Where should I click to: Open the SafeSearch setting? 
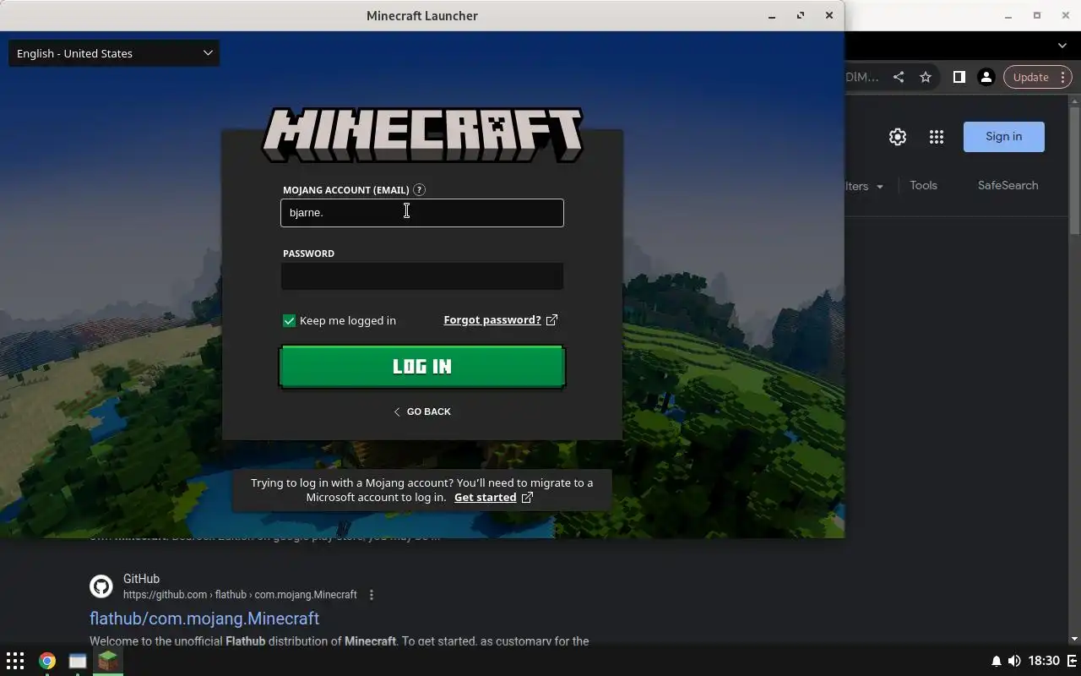point(1008,186)
